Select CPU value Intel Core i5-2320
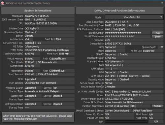 click(x=41, y=23)
